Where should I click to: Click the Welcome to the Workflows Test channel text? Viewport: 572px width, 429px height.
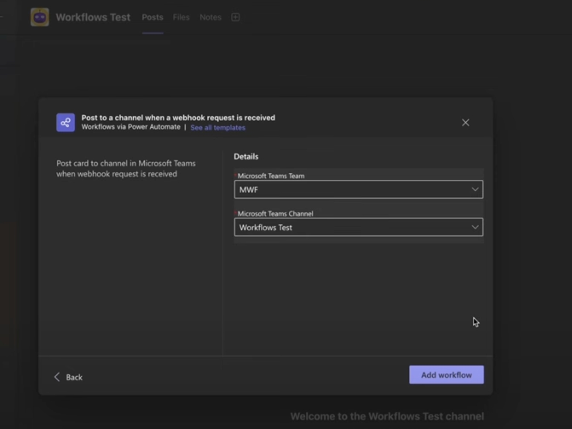pos(387,416)
